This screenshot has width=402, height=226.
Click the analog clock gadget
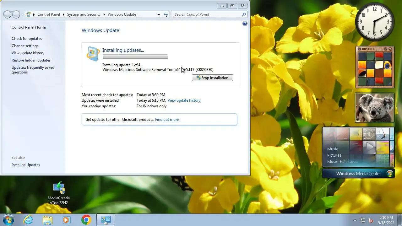[374, 22]
